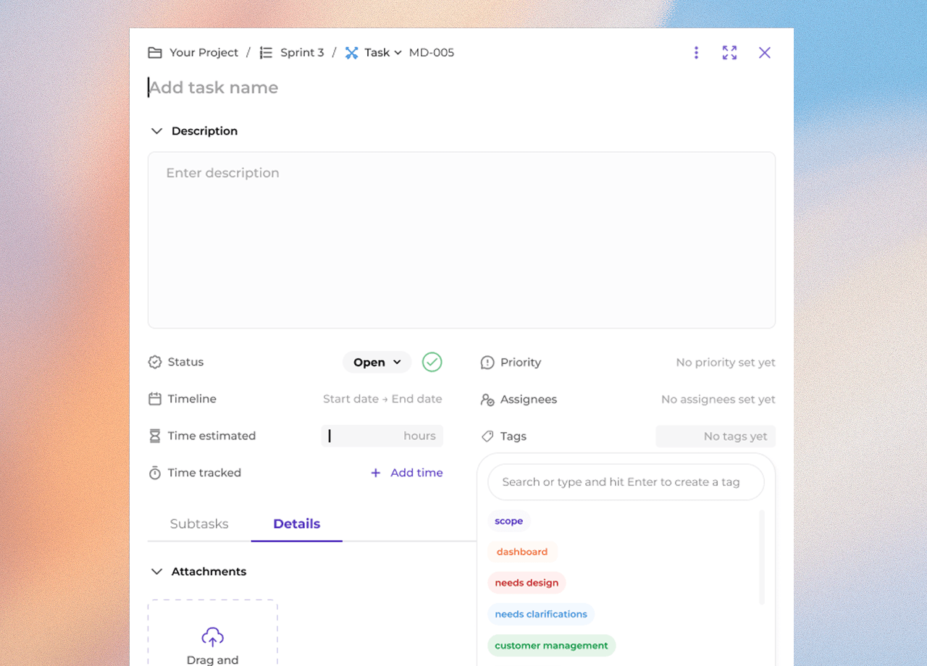Click the No tags yet field
The height and width of the screenshot is (666, 927).
pyautogui.click(x=716, y=437)
